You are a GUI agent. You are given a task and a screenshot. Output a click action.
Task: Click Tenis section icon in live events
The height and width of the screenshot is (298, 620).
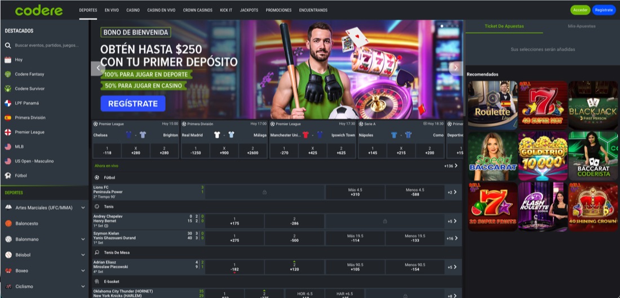[x=97, y=206]
